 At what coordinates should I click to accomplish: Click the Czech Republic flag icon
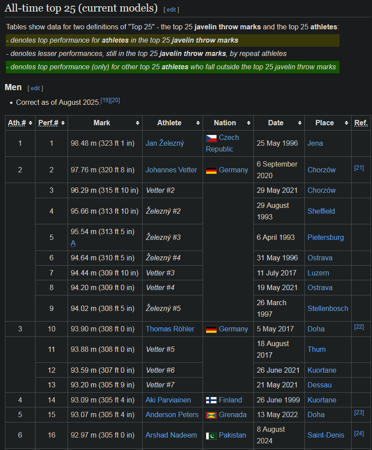211,139
